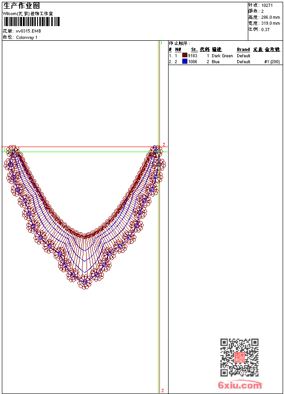This screenshot has height=394, width=284.
Task: Click the bottom tip flower of the necklace design
Action: click(x=85, y=283)
